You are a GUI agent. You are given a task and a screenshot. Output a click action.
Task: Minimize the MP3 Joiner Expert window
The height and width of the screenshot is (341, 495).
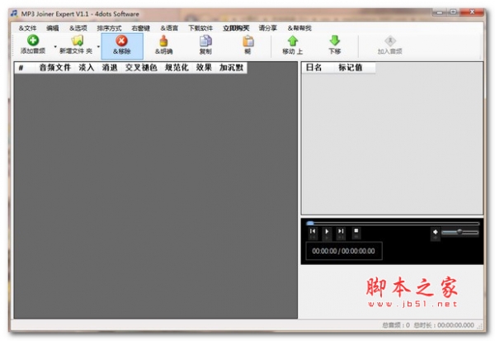pyautogui.click(x=440, y=12)
